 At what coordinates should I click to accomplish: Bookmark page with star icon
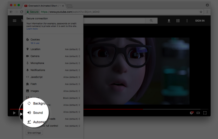[201, 12]
